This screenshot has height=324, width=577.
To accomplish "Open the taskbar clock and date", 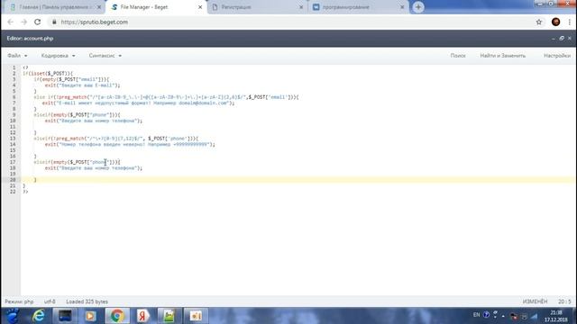I will click(556, 316).
